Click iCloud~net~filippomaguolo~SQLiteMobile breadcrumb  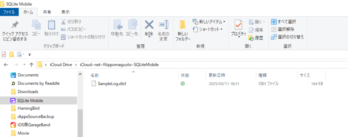pyautogui.click(x=119, y=65)
